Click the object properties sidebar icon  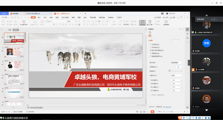(188, 29)
